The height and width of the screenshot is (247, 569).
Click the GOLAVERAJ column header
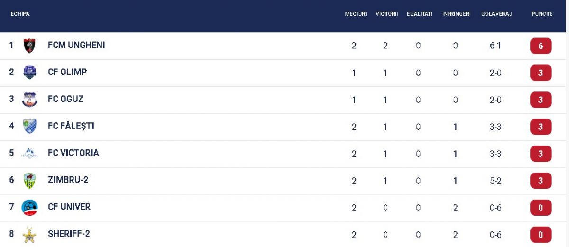click(496, 14)
